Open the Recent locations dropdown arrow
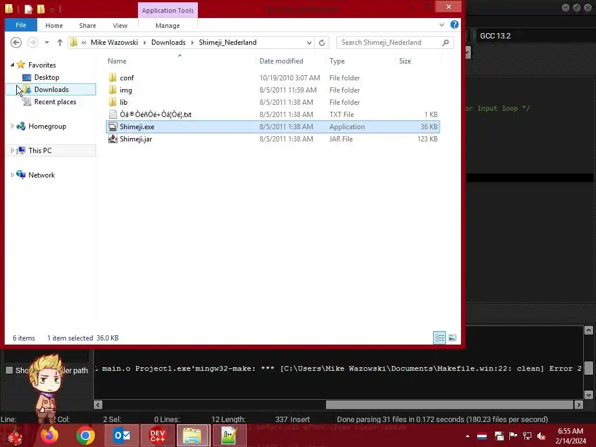 (x=47, y=42)
